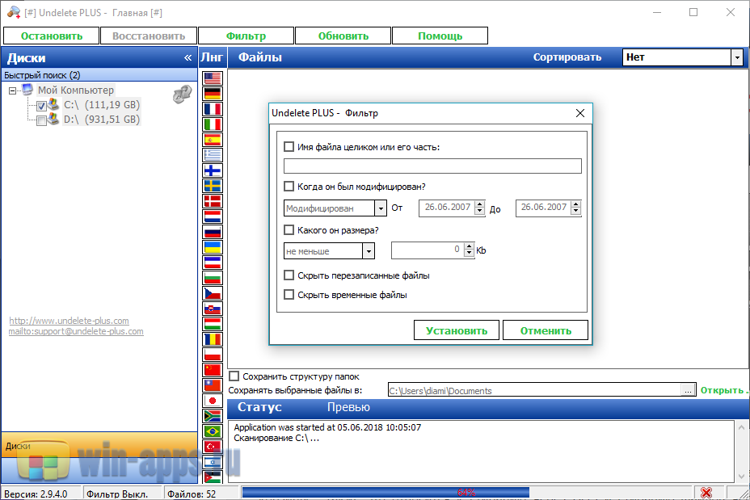
Task: Increase the 'От' date with up arrow
Action: (480, 204)
